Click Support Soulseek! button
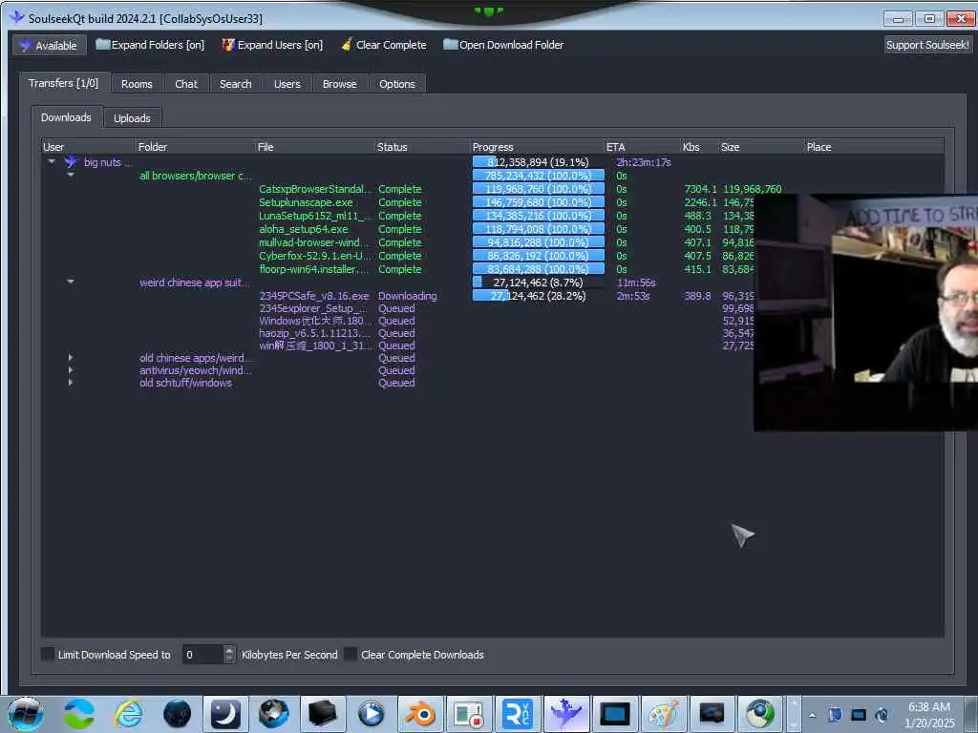The width and height of the screenshot is (978, 733). [x=927, y=45]
